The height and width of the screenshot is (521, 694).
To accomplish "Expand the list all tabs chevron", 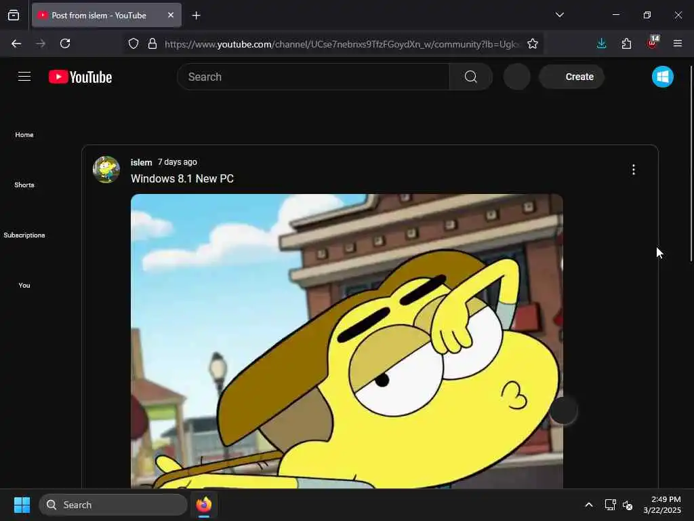I will (x=559, y=15).
